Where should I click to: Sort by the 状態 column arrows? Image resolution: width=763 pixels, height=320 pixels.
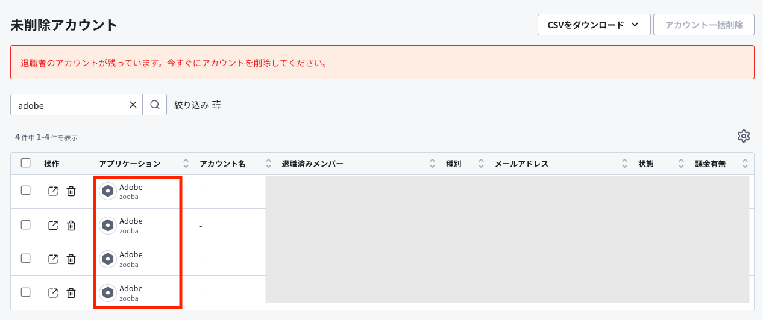click(x=681, y=164)
